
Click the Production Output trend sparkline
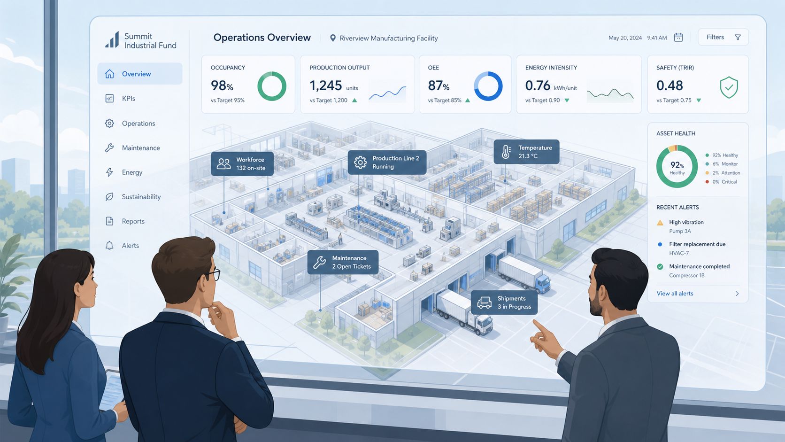pyautogui.click(x=387, y=93)
